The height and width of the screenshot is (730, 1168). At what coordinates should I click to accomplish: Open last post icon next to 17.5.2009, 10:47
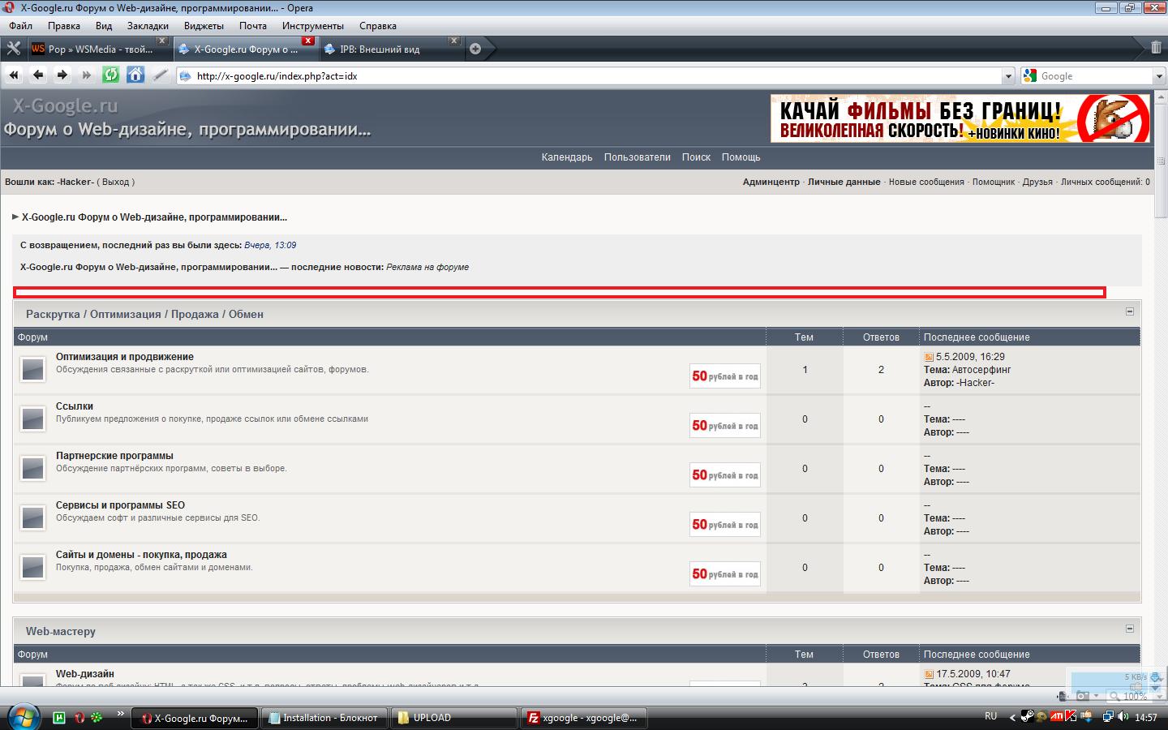(x=929, y=674)
